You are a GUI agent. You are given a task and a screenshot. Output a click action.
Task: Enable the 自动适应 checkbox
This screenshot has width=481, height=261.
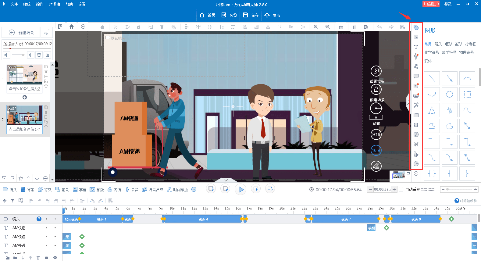tap(401, 189)
